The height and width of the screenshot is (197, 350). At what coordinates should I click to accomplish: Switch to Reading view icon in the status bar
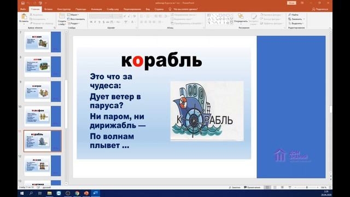point(282,187)
